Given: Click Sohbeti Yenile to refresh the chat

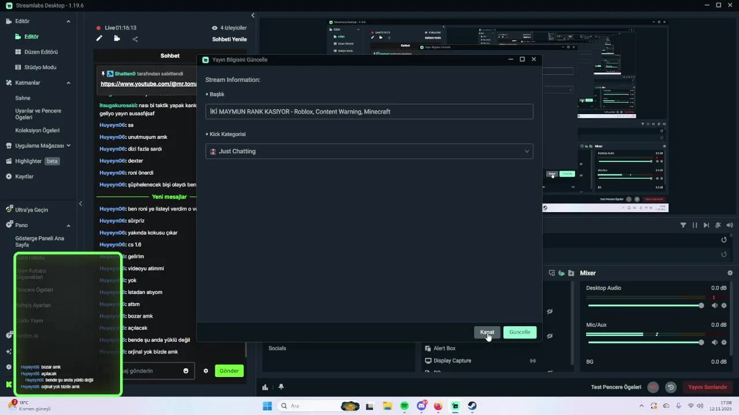Looking at the screenshot, I should 229,39.
